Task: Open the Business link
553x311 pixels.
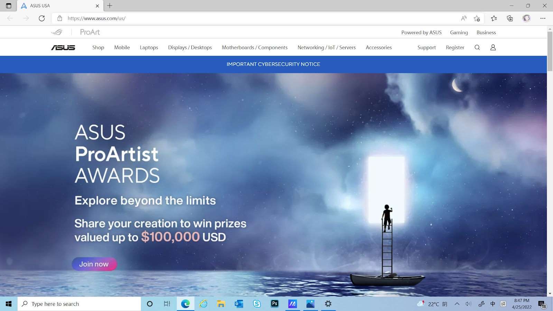Action: [486, 32]
